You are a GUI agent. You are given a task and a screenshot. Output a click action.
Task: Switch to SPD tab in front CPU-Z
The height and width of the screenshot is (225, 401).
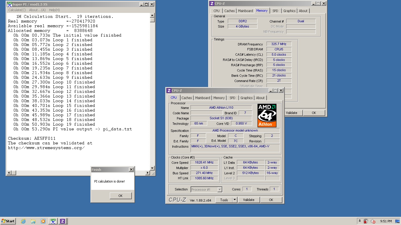coord(232,98)
